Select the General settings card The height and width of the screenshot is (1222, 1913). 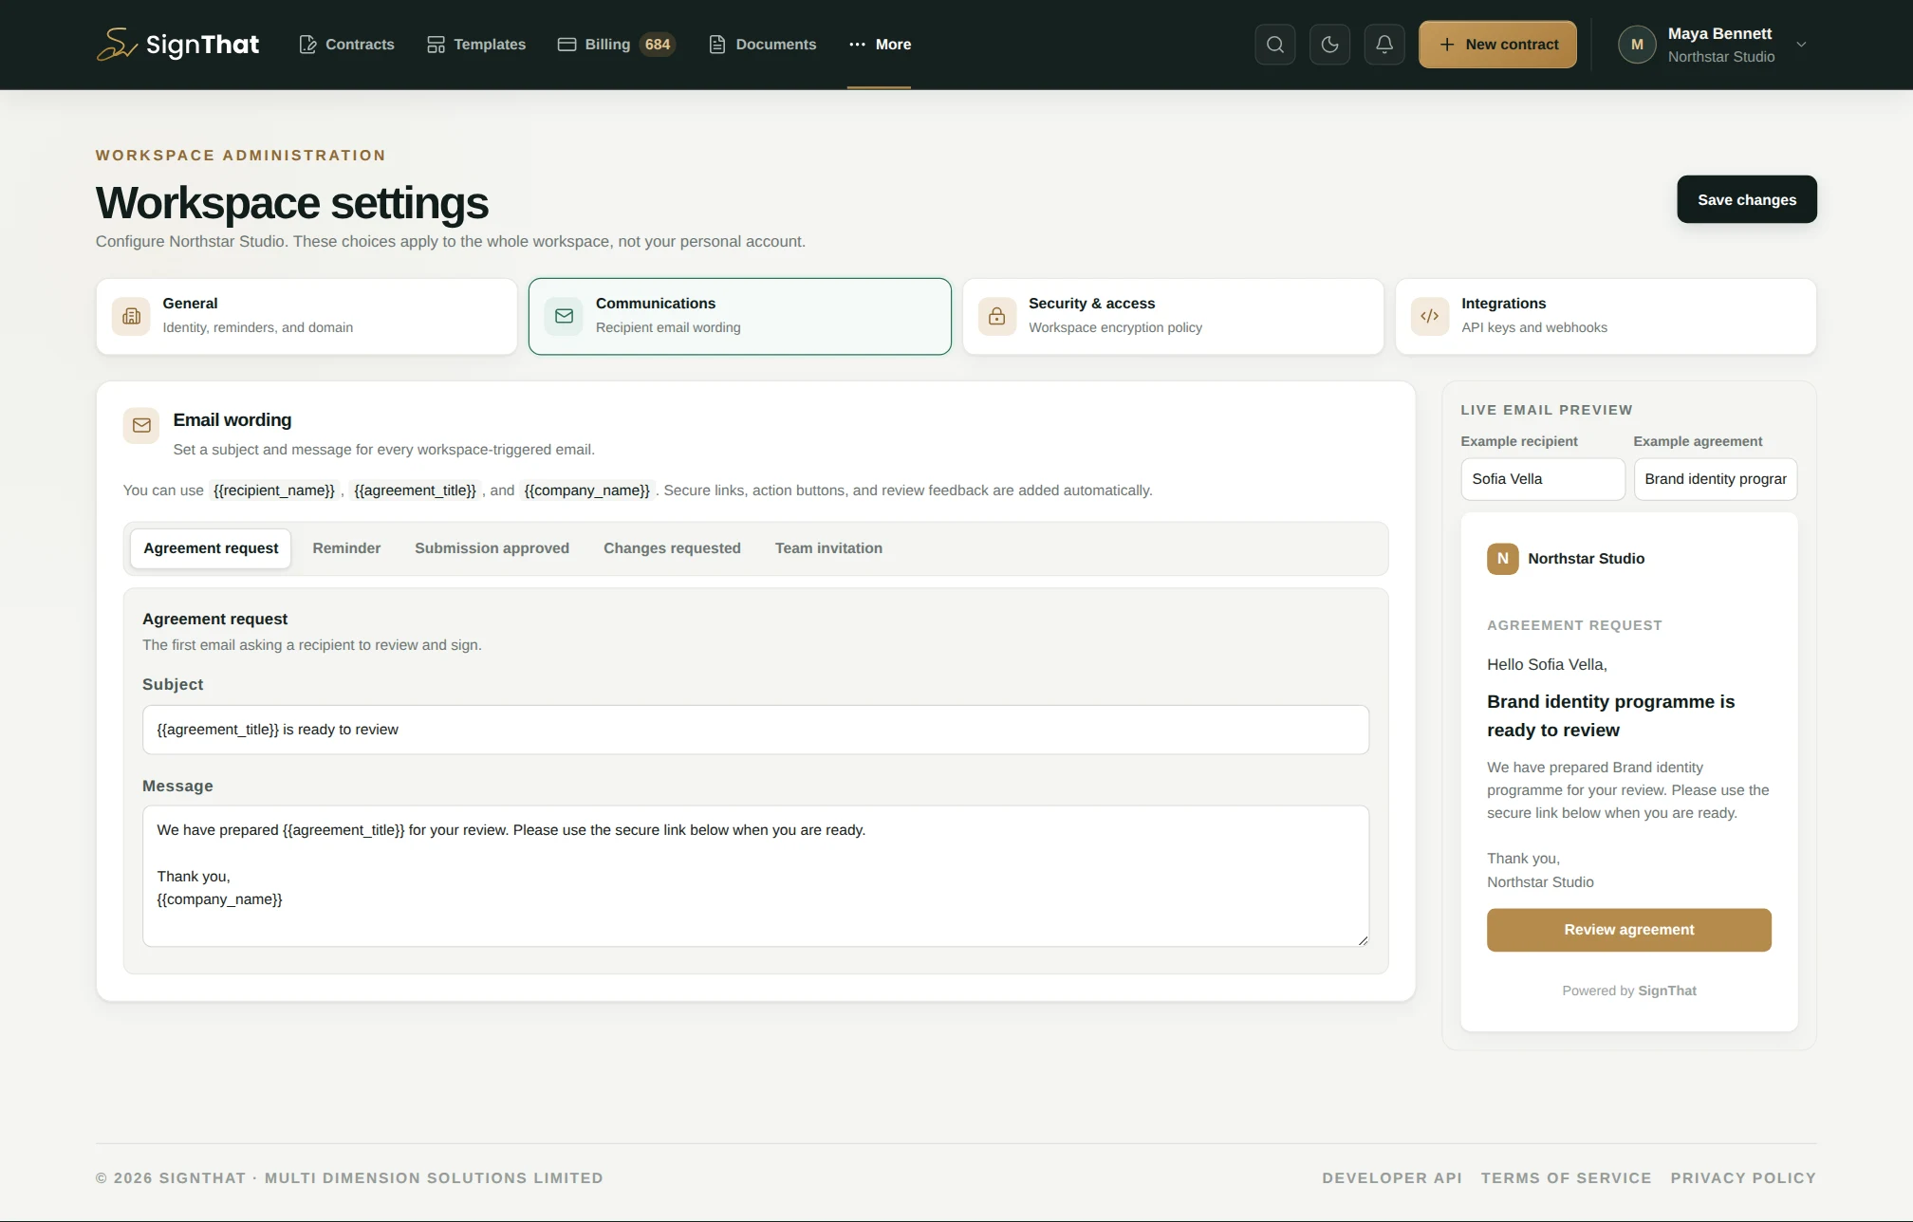tap(306, 316)
